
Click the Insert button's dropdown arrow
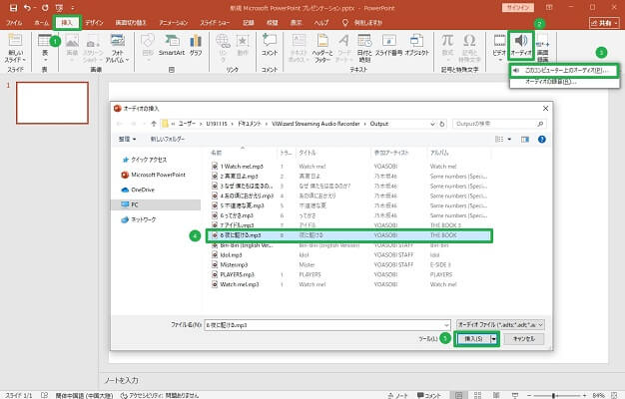pyautogui.click(x=494, y=339)
